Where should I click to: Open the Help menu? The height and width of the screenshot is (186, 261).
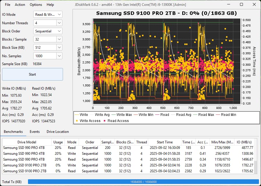coord(50,4)
